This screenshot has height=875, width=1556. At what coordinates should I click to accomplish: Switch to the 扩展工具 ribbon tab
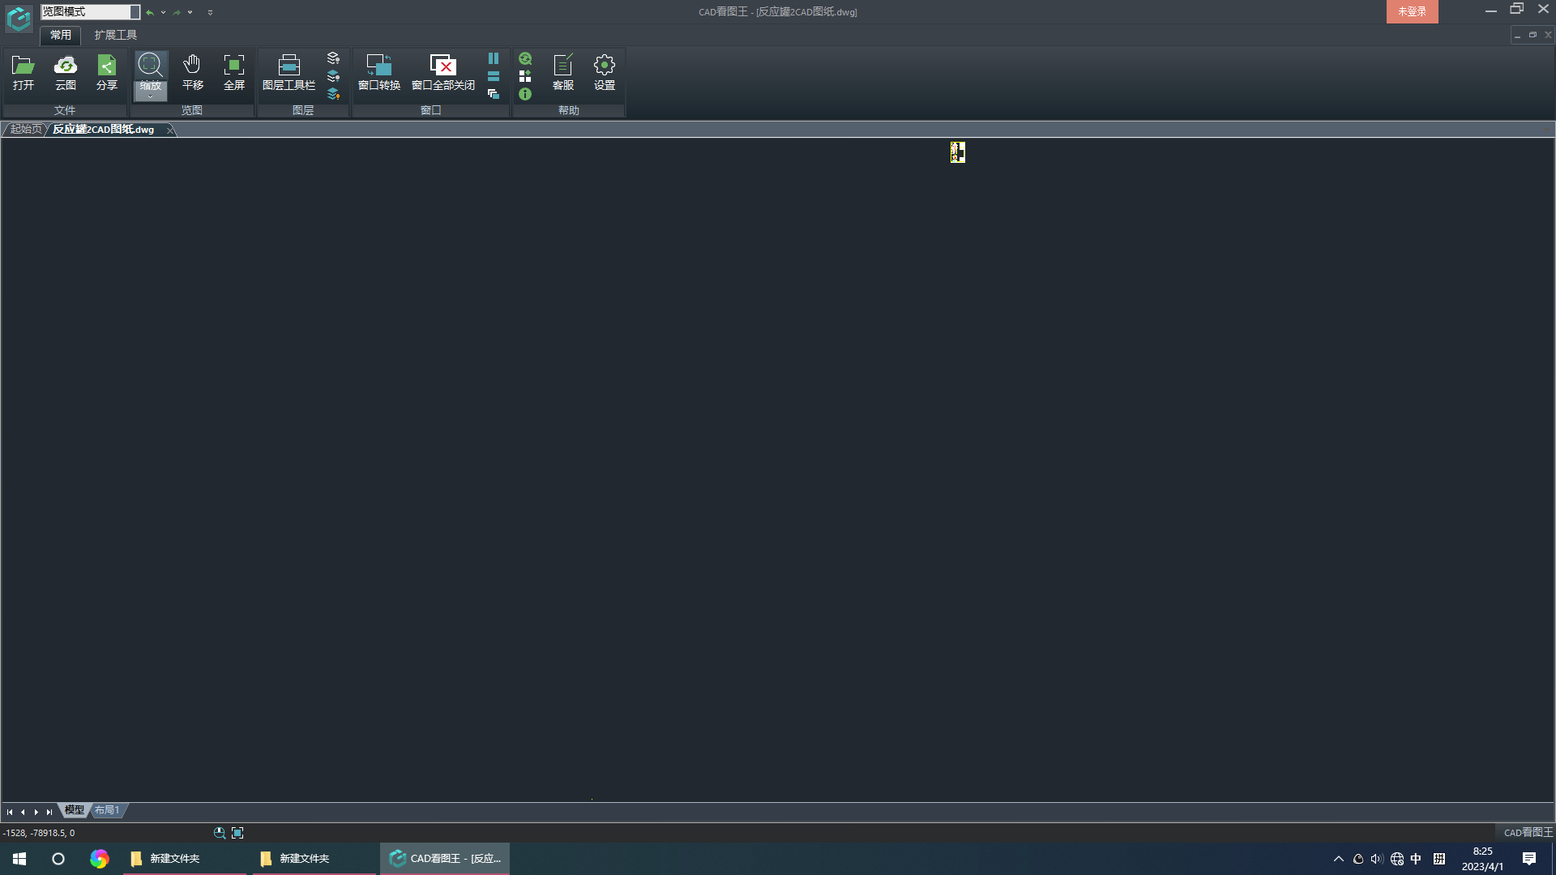pos(115,35)
